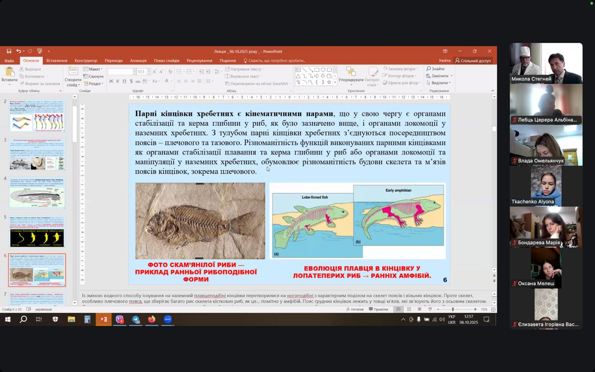Open the Вставлення (Insert) ribbon tab

click(x=57, y=60)
